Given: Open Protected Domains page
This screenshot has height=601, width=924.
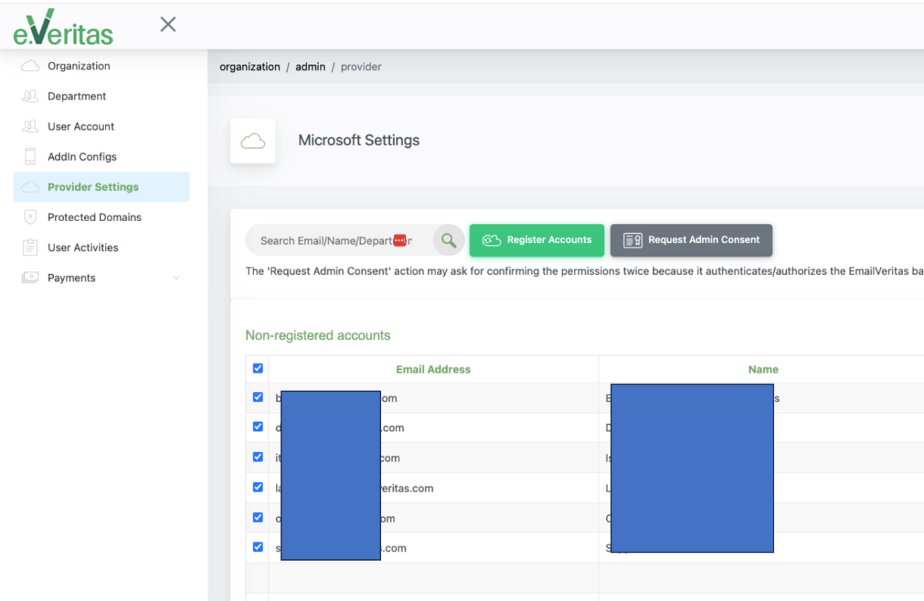Looking at the screenshot, I should coord(94,217).
